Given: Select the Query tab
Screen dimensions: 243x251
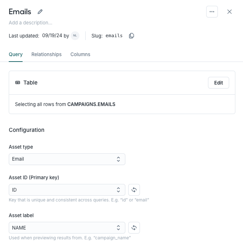Looking at the screenshot, I should (x=16, y=54).
